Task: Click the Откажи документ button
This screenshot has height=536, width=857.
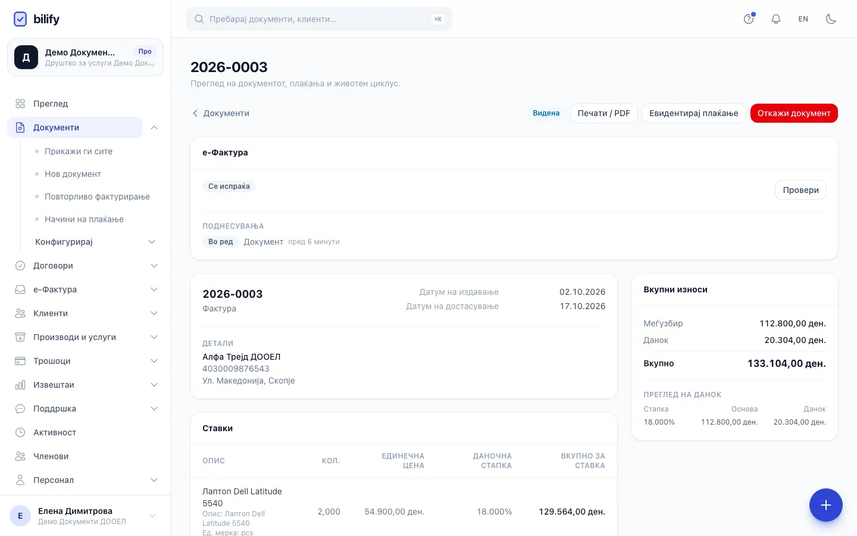Action: click(x=794, y=113)
